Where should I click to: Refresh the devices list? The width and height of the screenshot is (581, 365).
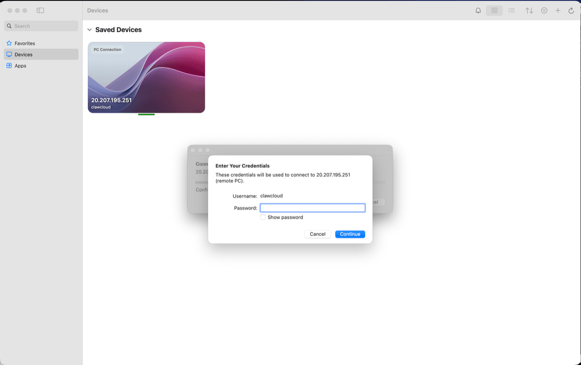[x=571, y=10]
